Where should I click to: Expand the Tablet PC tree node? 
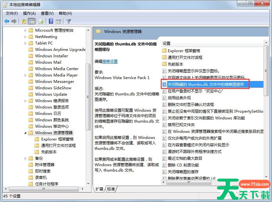tap(25, 43)
